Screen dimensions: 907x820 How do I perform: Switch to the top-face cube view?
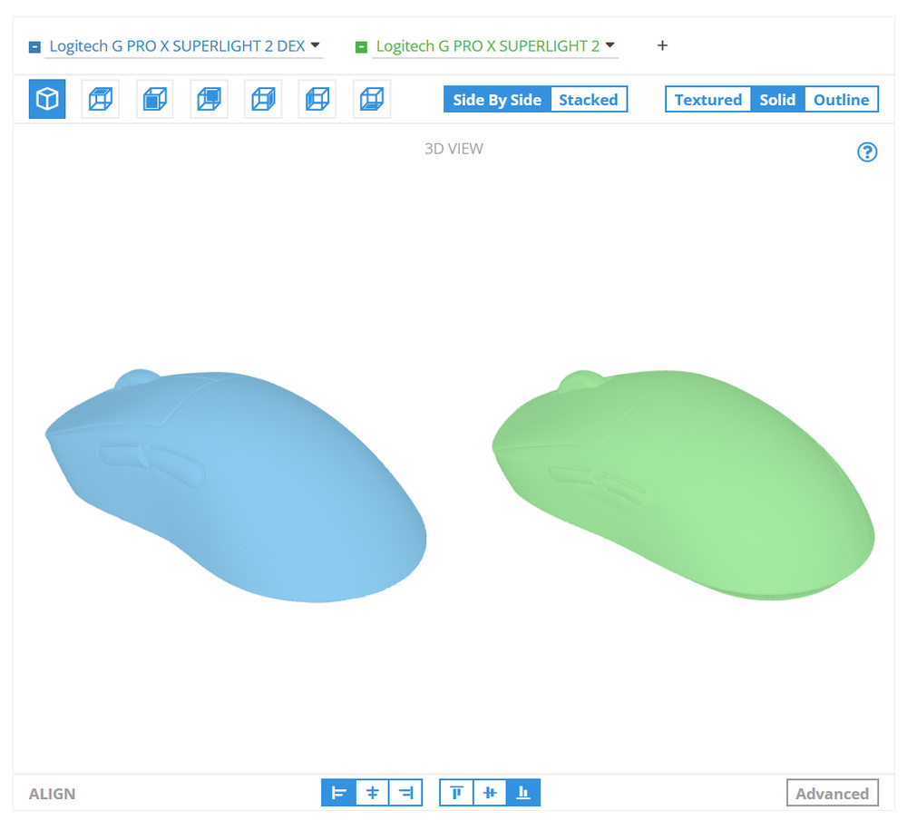[x=100, y=99]
